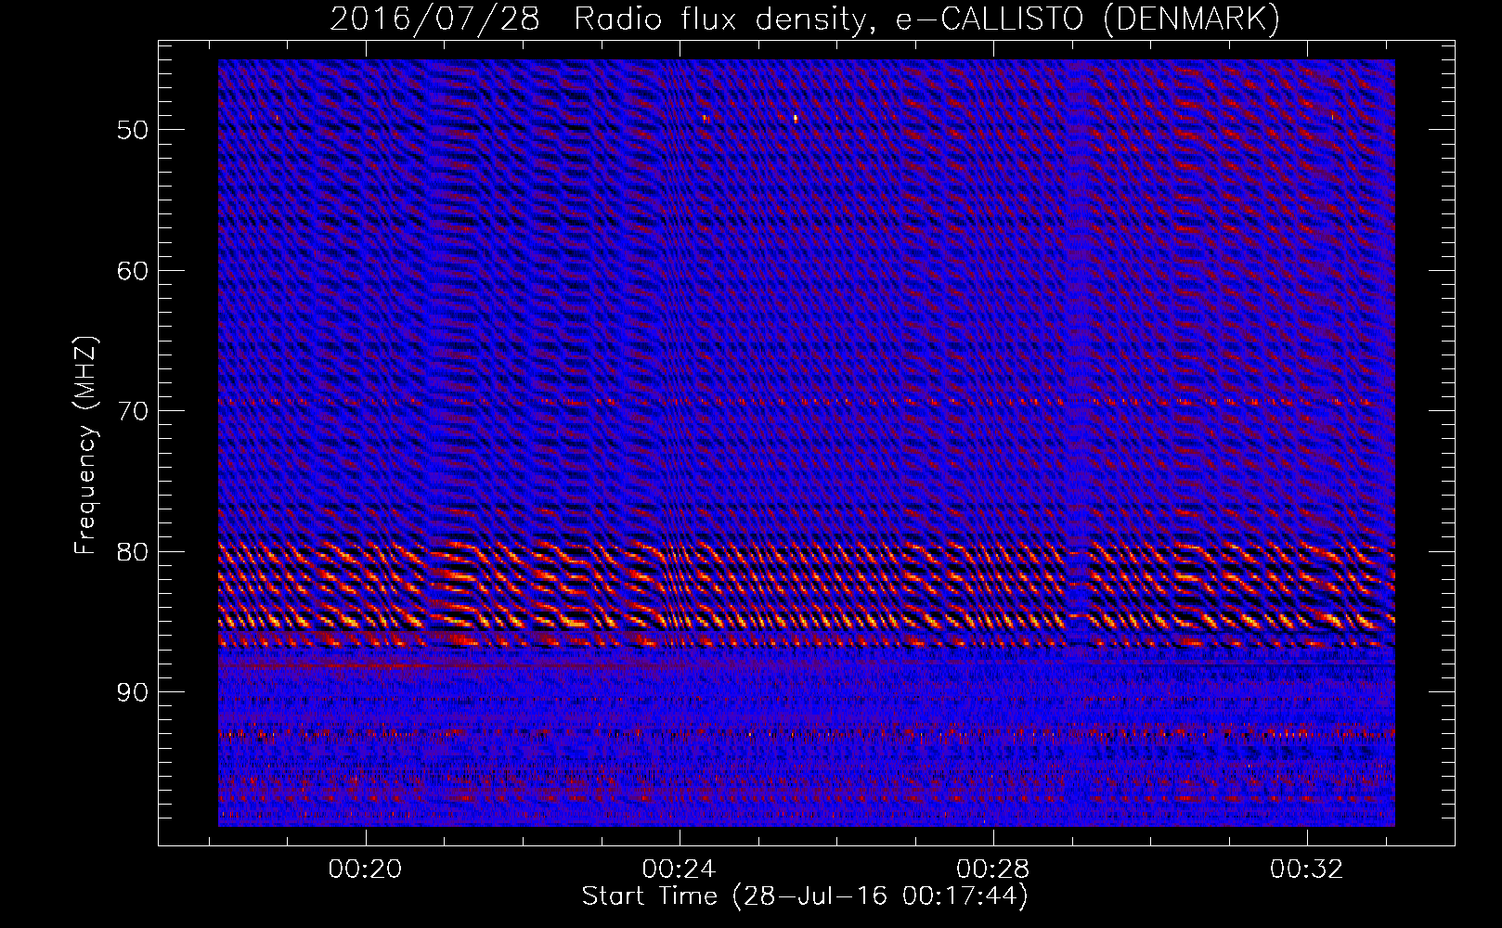Click the 'Start Time (28-Jul-16 00:17:44)' label

[805, 896]
